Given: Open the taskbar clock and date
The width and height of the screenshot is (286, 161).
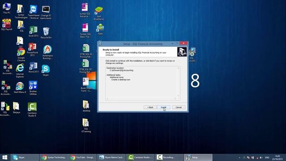Looking at the screenshot, I should click(x=278, y=157).
